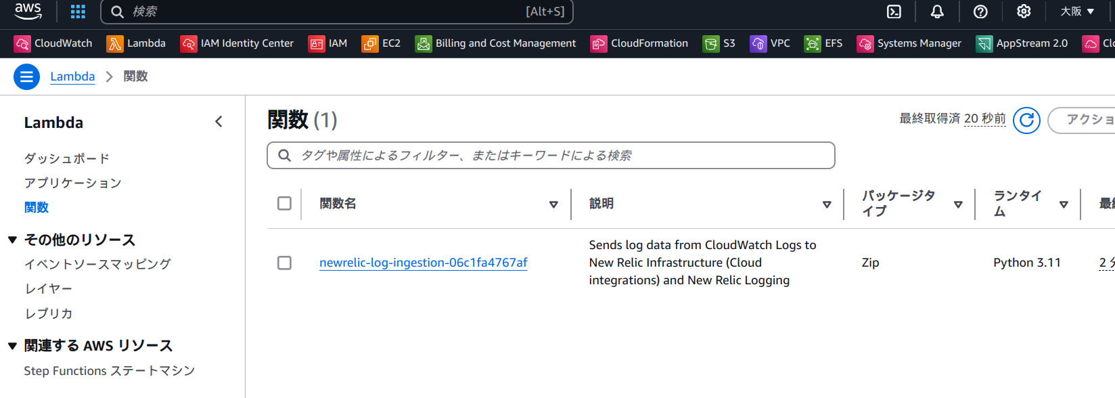Open イベントソースマッピング in the sidebar
This screenshot has height=398, width=1115.
(97, 264)
